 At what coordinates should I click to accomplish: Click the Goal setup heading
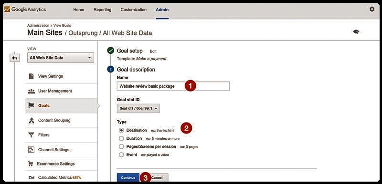tap(129, 51)
